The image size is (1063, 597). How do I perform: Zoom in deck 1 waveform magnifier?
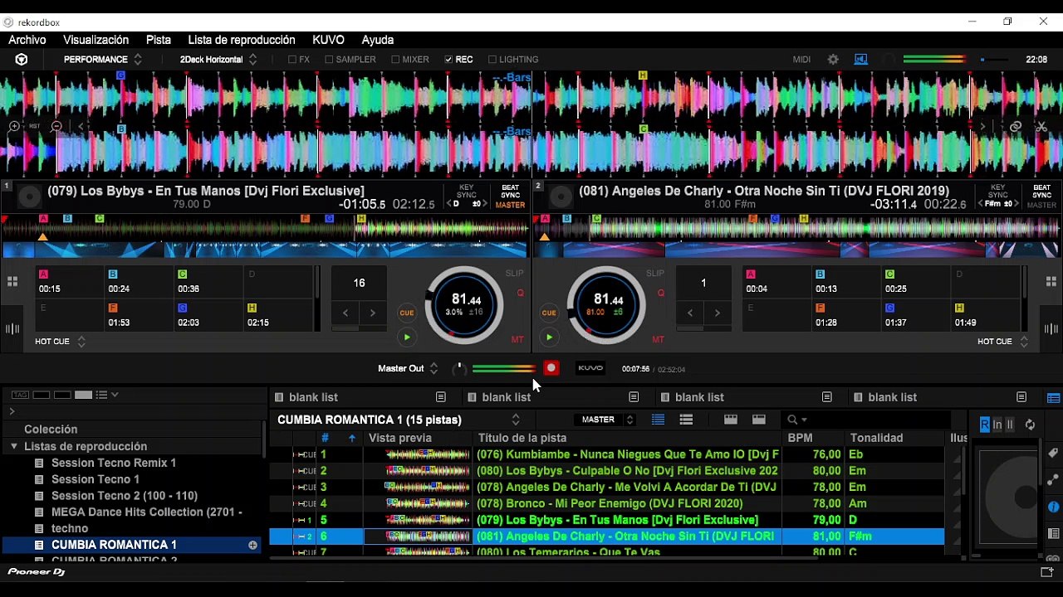[14, 126]
